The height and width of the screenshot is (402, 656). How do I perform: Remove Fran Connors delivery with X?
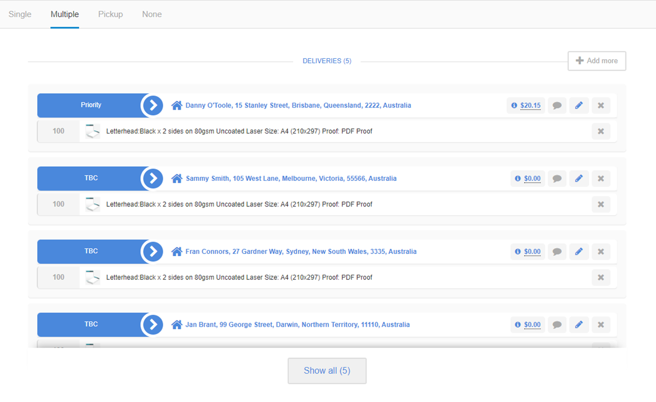pos(601,252)
